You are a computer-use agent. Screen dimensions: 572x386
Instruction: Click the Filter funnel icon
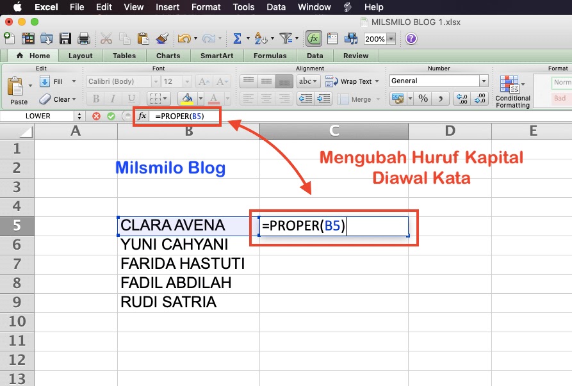286,38
